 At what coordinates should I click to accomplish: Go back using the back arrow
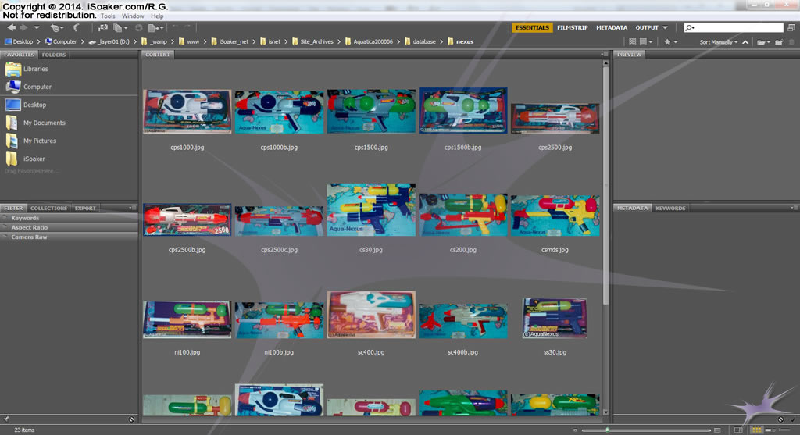coord(11,27)
